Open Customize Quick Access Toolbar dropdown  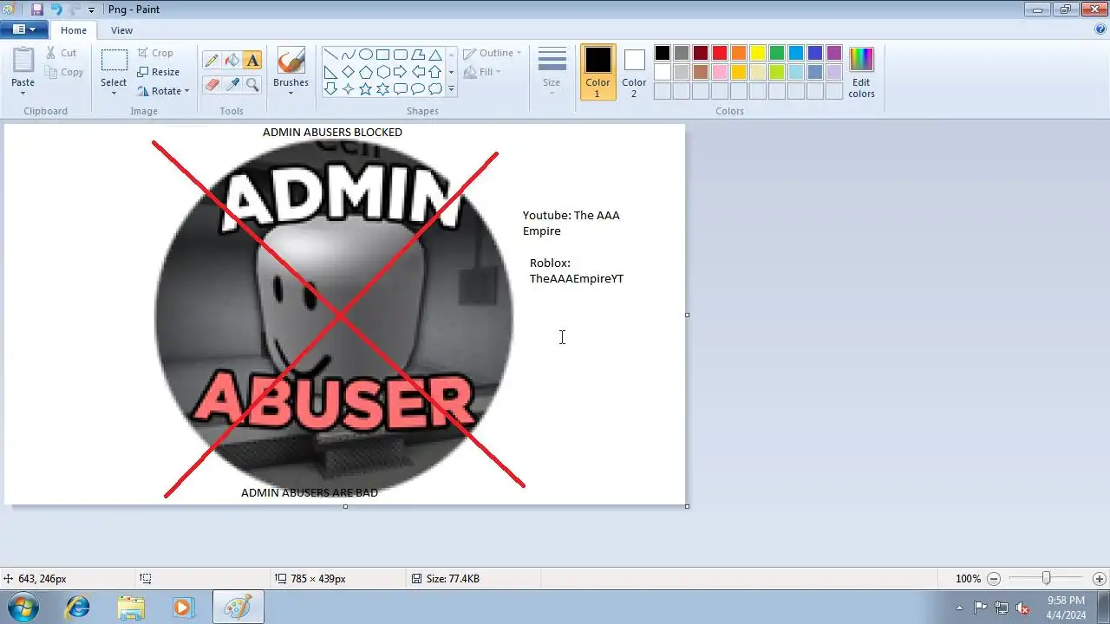pos(91,10)
